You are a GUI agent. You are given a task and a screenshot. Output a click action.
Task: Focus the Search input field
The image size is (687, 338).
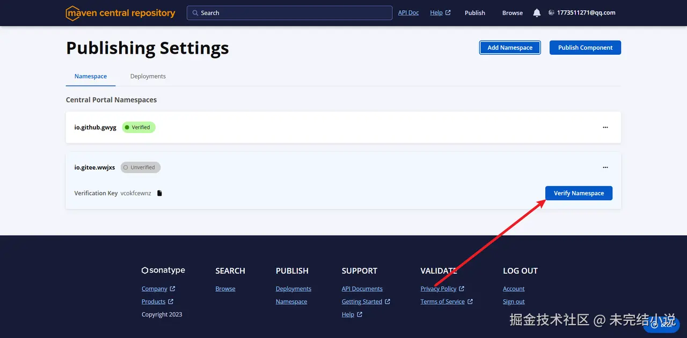pyautogui.click(x=289, y=13)
